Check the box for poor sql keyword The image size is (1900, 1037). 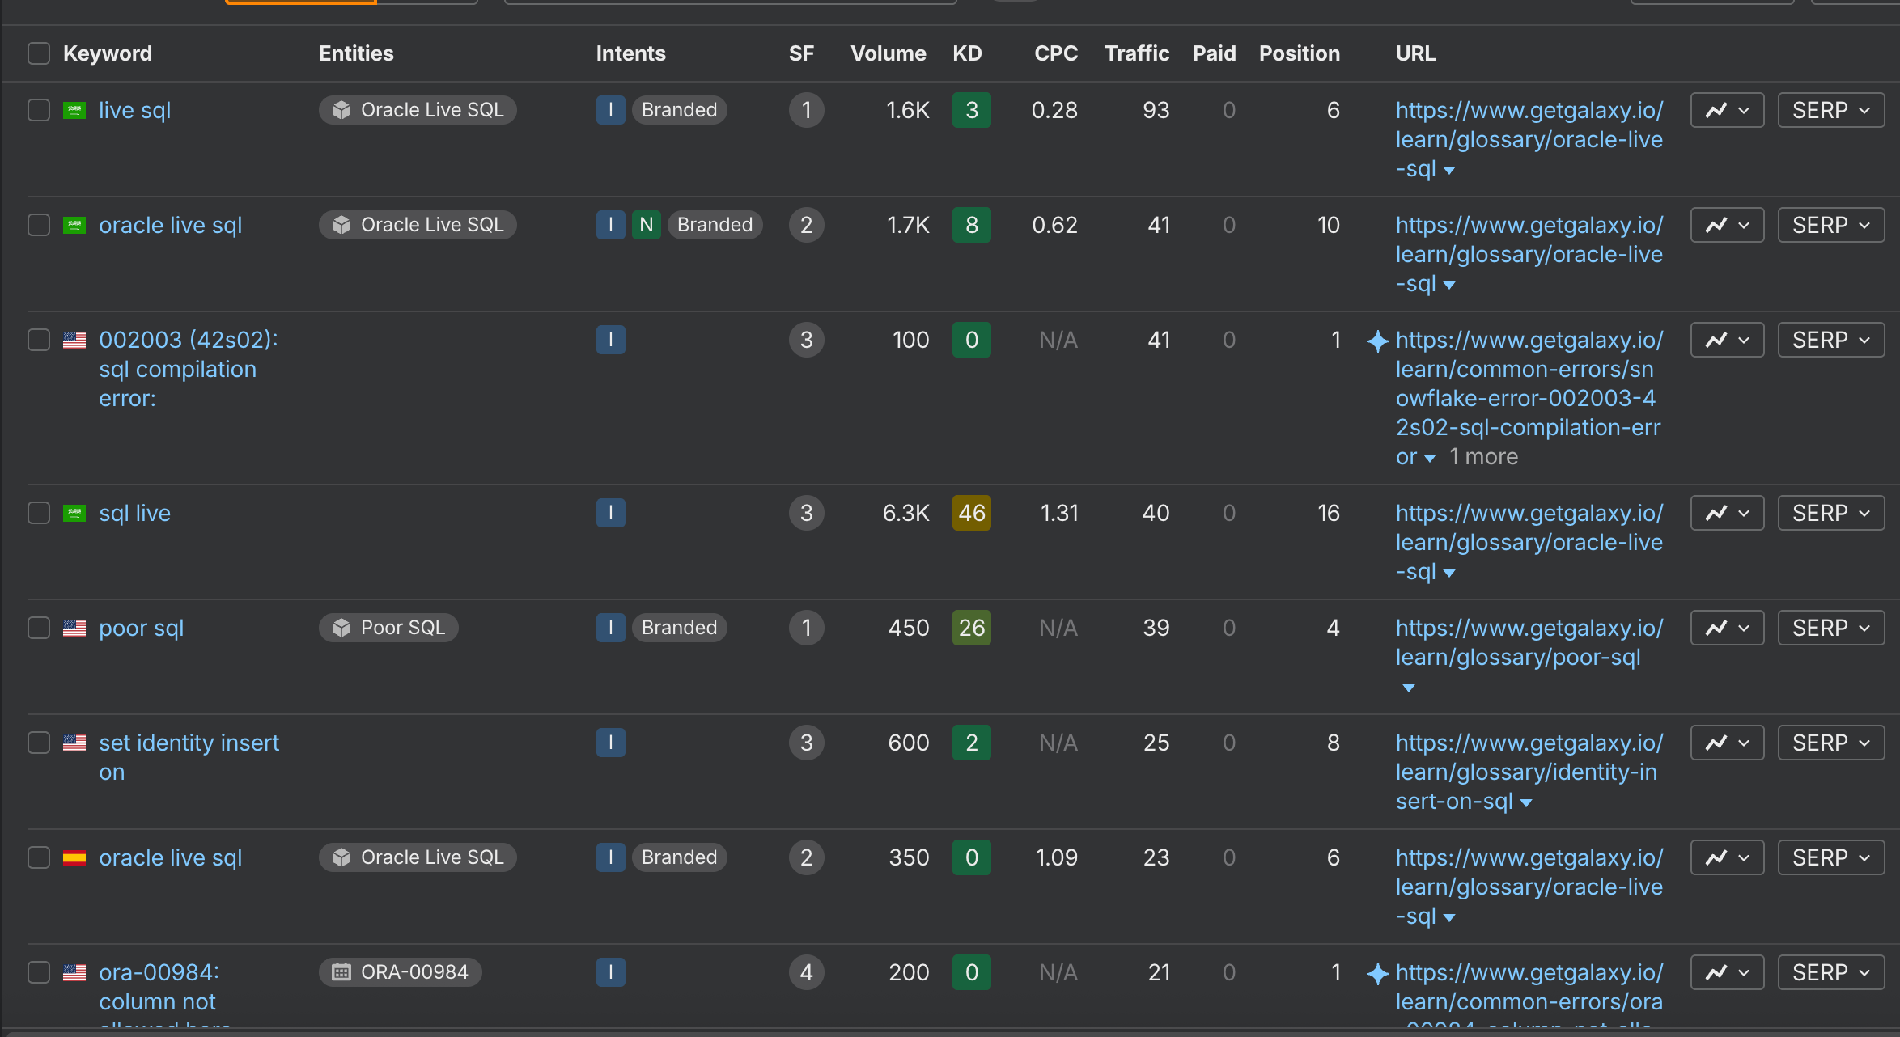tap(39, 628)
